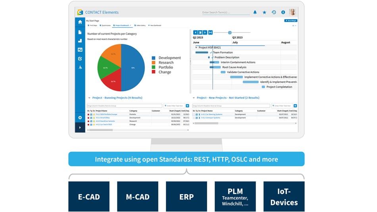Select radio button for Car Steering Systems
The height and width of the screenshot is (212, 377).
click(194, 114)
